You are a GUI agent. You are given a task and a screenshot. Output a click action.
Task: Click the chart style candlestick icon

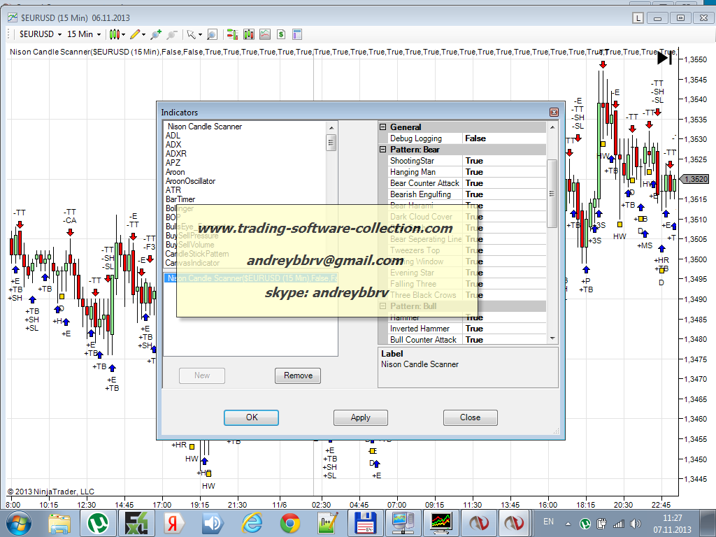(x=116, y=34)
